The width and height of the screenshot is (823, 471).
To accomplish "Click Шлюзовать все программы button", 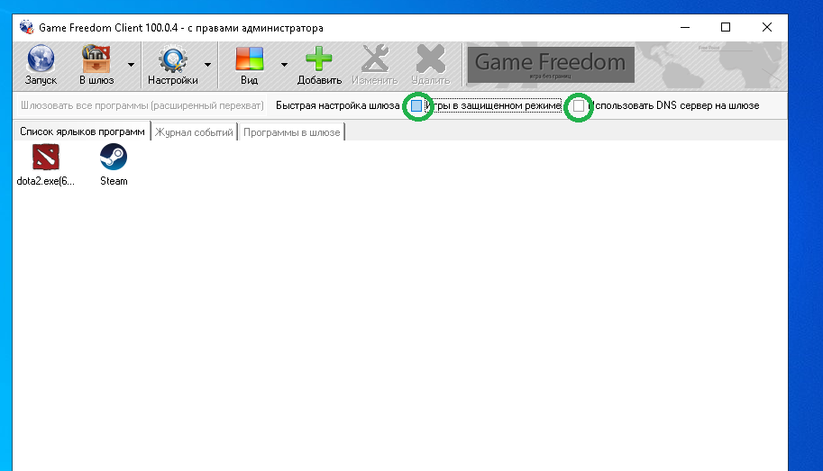I will click(x=142, y=105).
